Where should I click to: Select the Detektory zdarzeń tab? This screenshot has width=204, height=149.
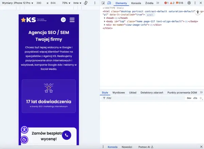[152, 92]
